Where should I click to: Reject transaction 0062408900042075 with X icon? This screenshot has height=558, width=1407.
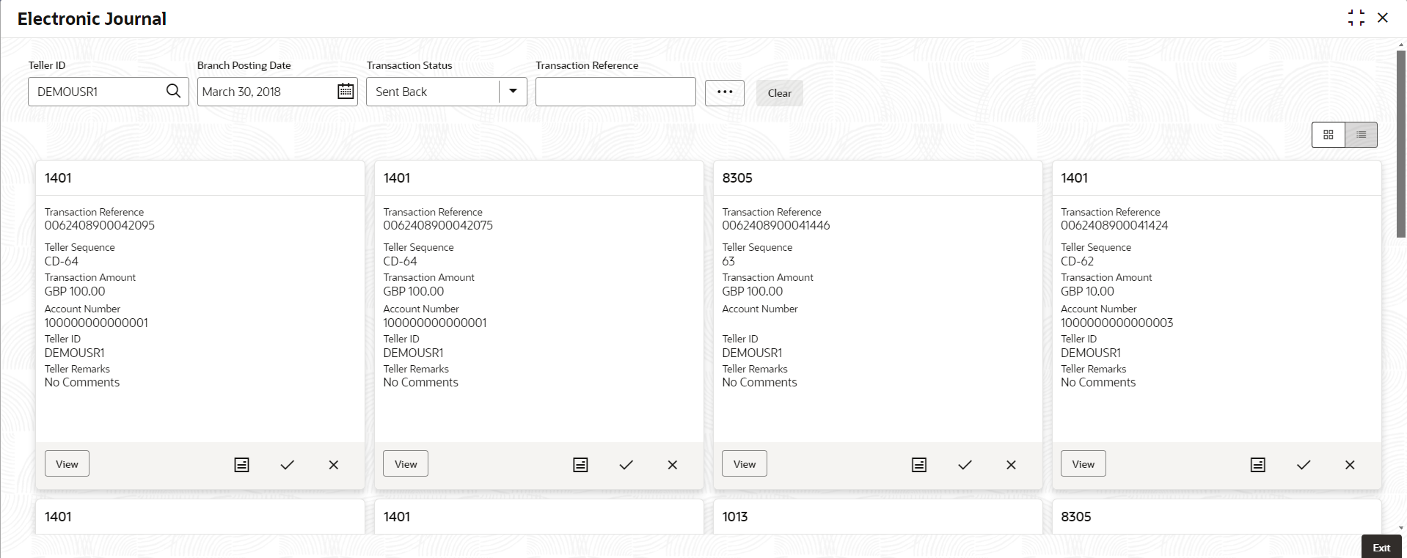672,465
